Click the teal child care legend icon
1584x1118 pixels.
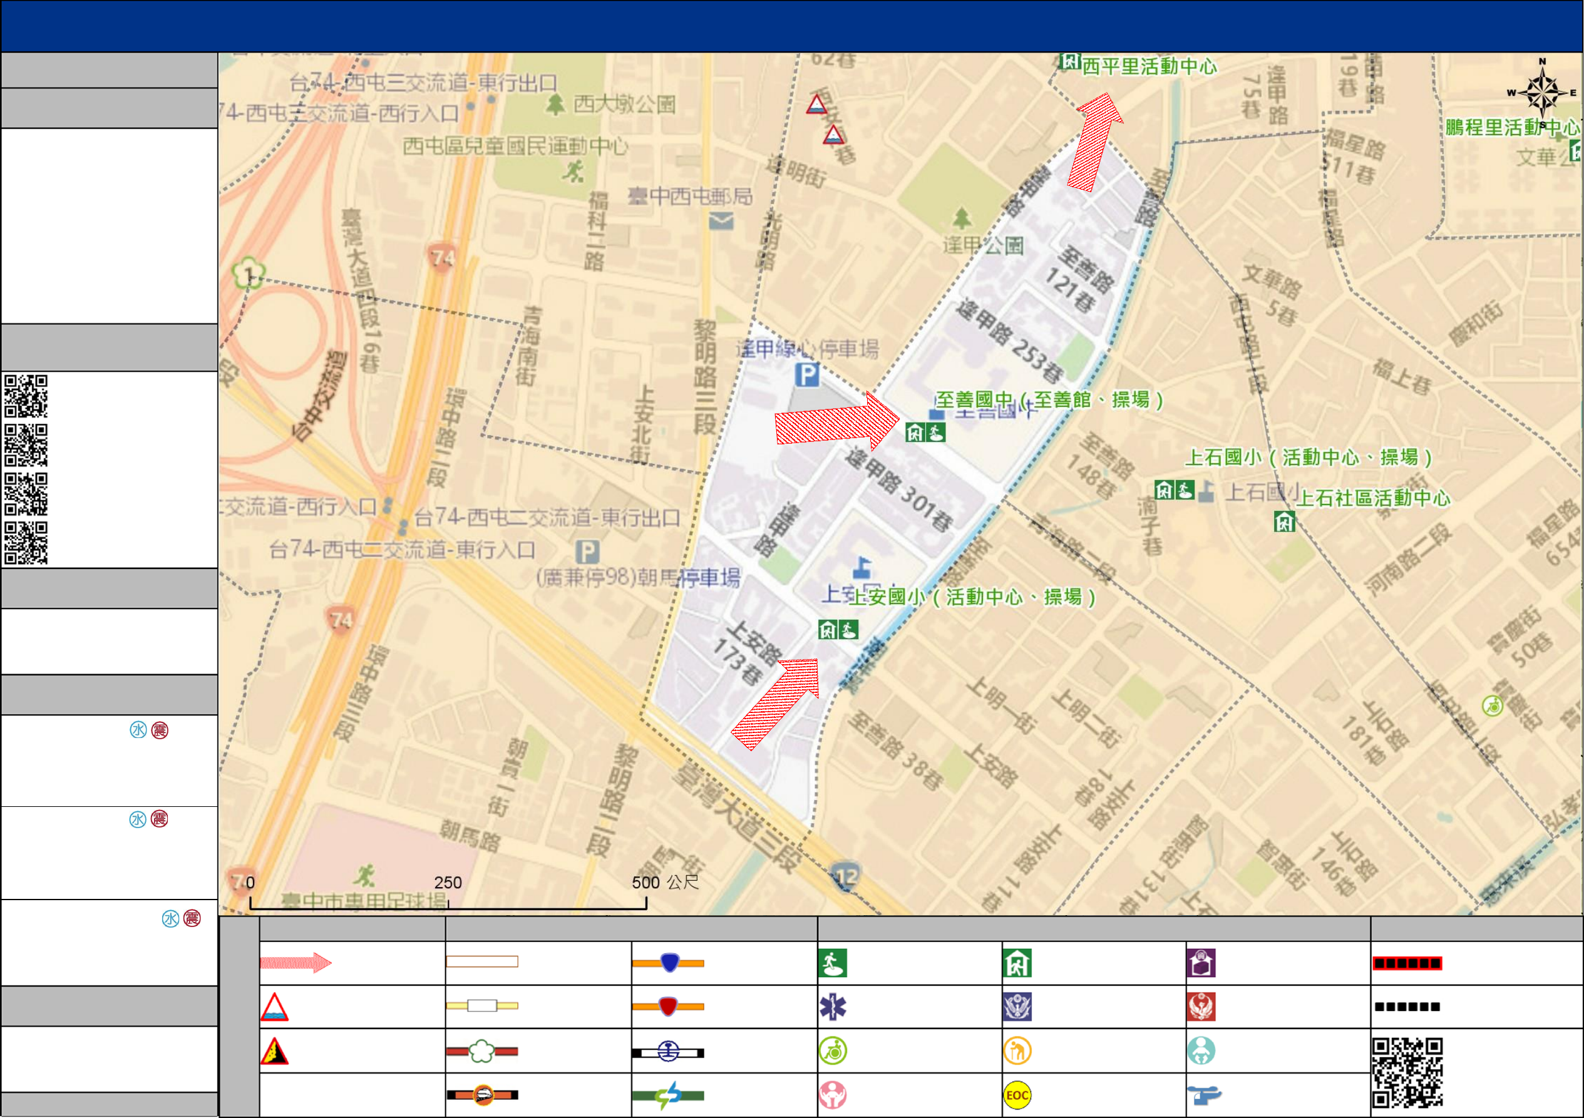[1201, 1051]
